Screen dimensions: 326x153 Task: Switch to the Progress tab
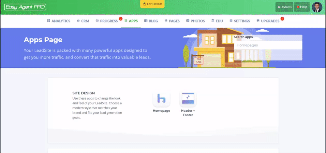coord(107,21)
